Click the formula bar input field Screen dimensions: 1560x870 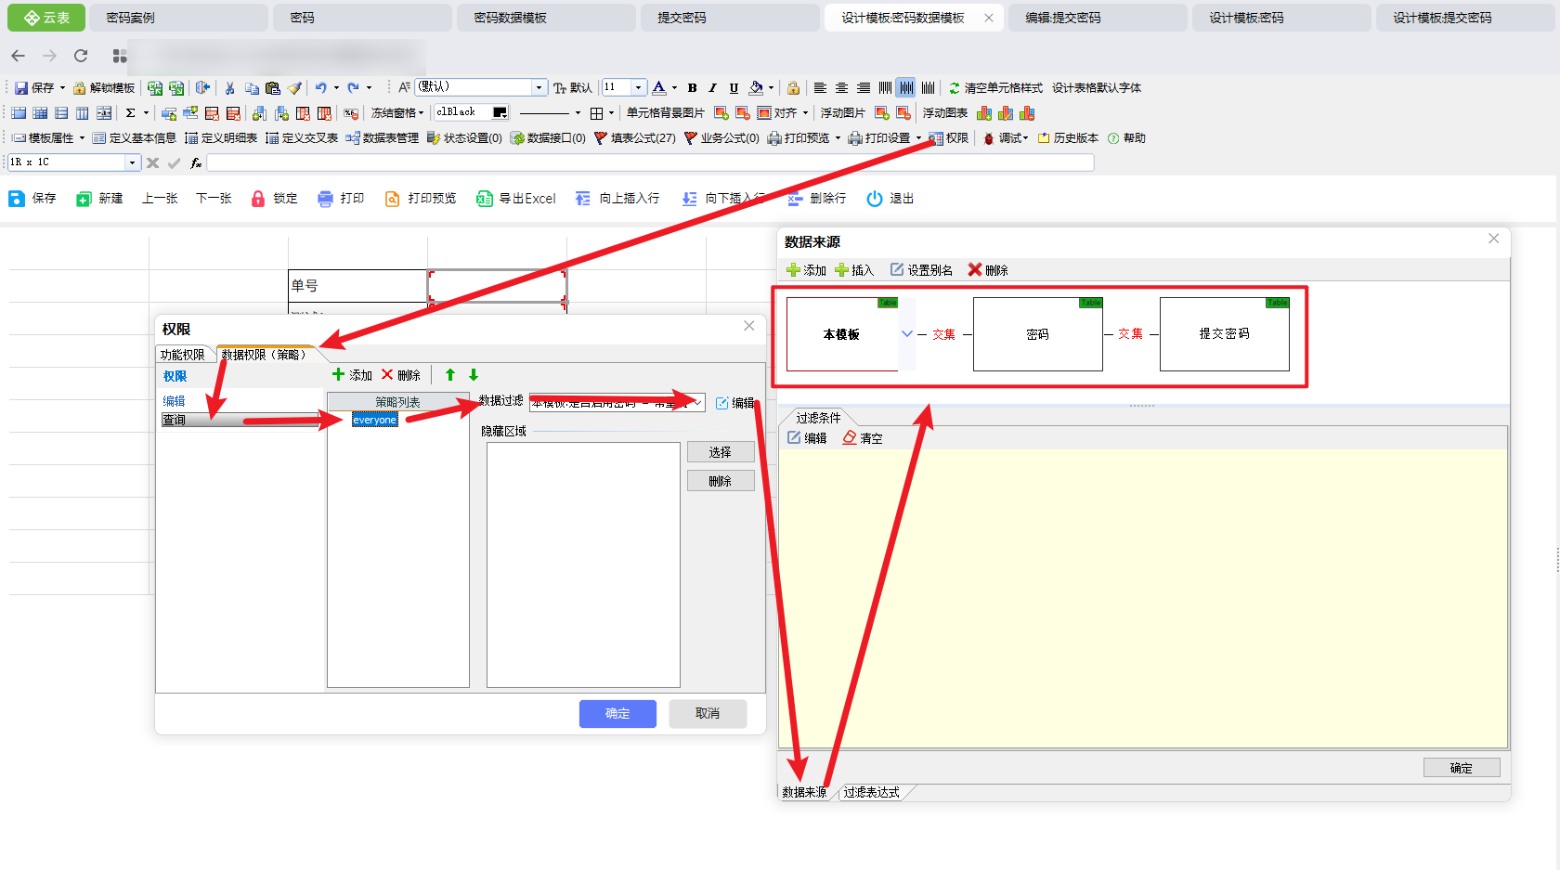click(x=650, y=162)
